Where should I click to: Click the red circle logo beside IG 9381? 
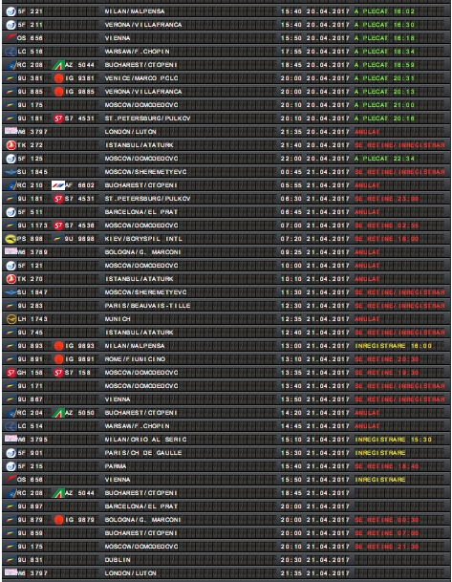pos(58,78)
